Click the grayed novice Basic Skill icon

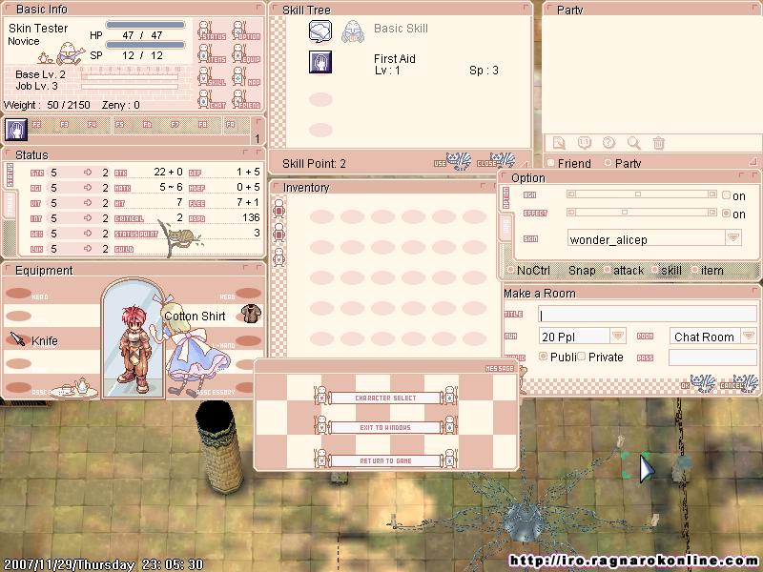[353, 31]
